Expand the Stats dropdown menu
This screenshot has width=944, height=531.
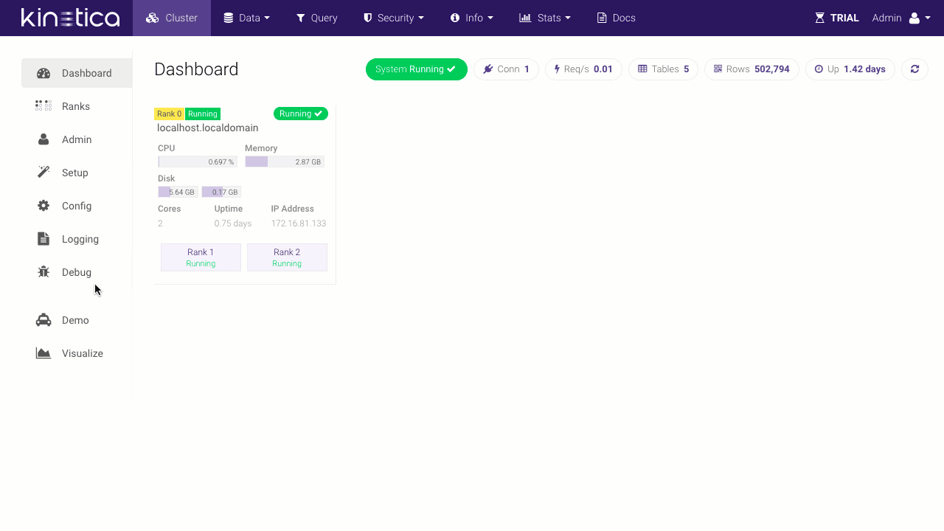(x=544, y=18)
